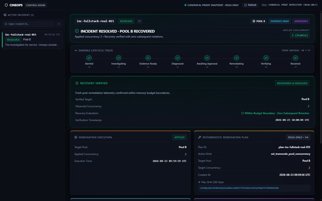Screen dimensions: 322x201
Task: Click the EVIDENCE HIGH badge
Action: (280, 21)
